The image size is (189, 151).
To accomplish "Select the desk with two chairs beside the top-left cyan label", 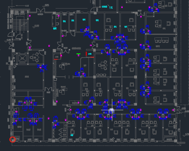I will point(56,20).
